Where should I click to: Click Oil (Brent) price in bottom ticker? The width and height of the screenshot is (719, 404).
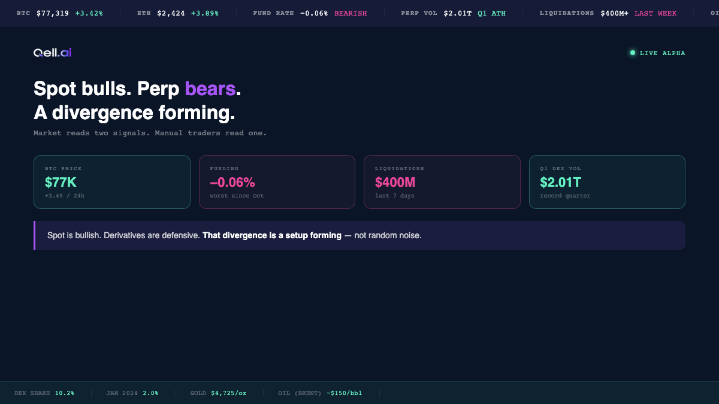tap(320, 393)
